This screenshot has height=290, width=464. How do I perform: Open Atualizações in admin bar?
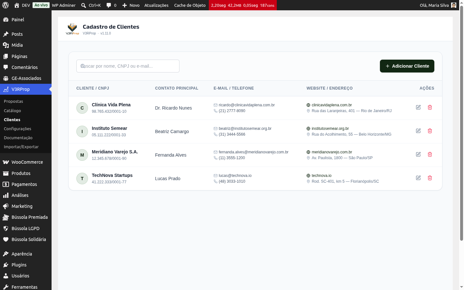click(x=156, y=5)
